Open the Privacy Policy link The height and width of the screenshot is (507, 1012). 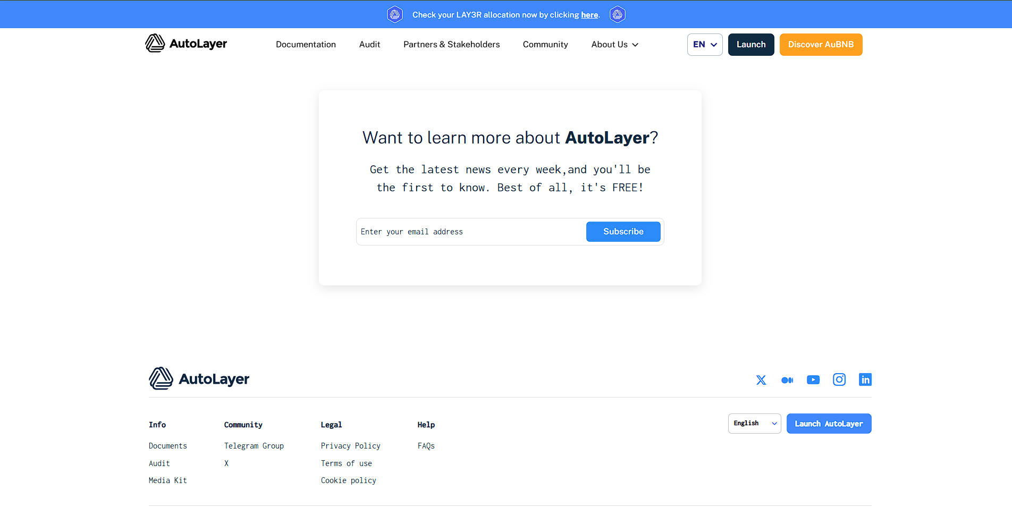coord(351,446)
